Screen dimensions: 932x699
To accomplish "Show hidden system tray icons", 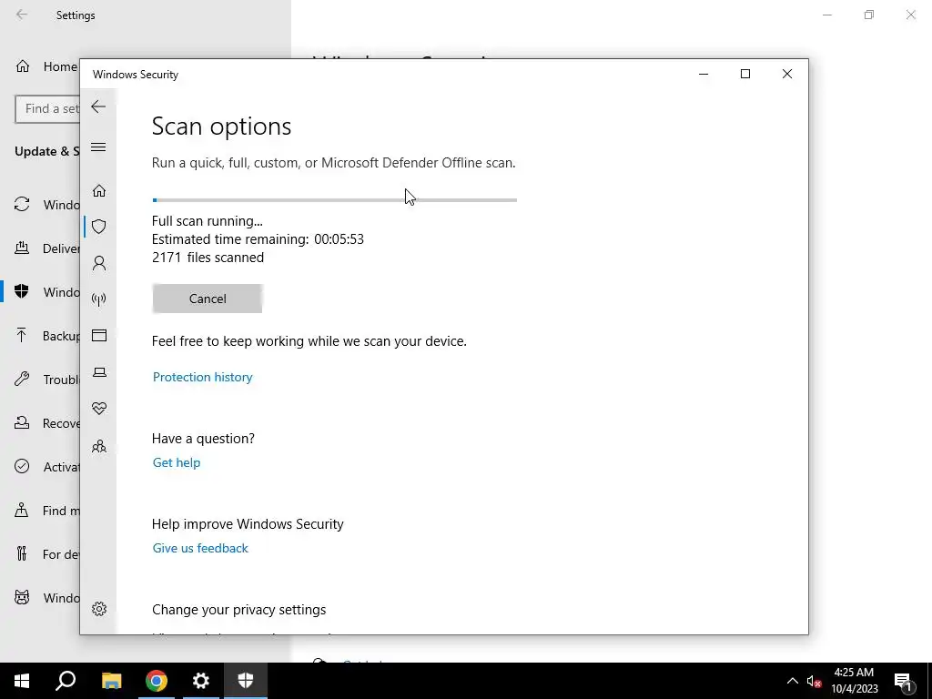I will pyautogui.click(x=793, y=681).
